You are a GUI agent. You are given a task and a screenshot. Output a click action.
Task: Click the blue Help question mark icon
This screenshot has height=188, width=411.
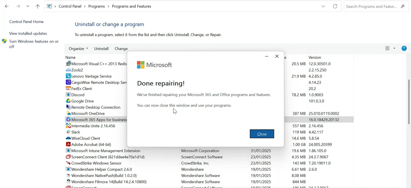[404, 48]
